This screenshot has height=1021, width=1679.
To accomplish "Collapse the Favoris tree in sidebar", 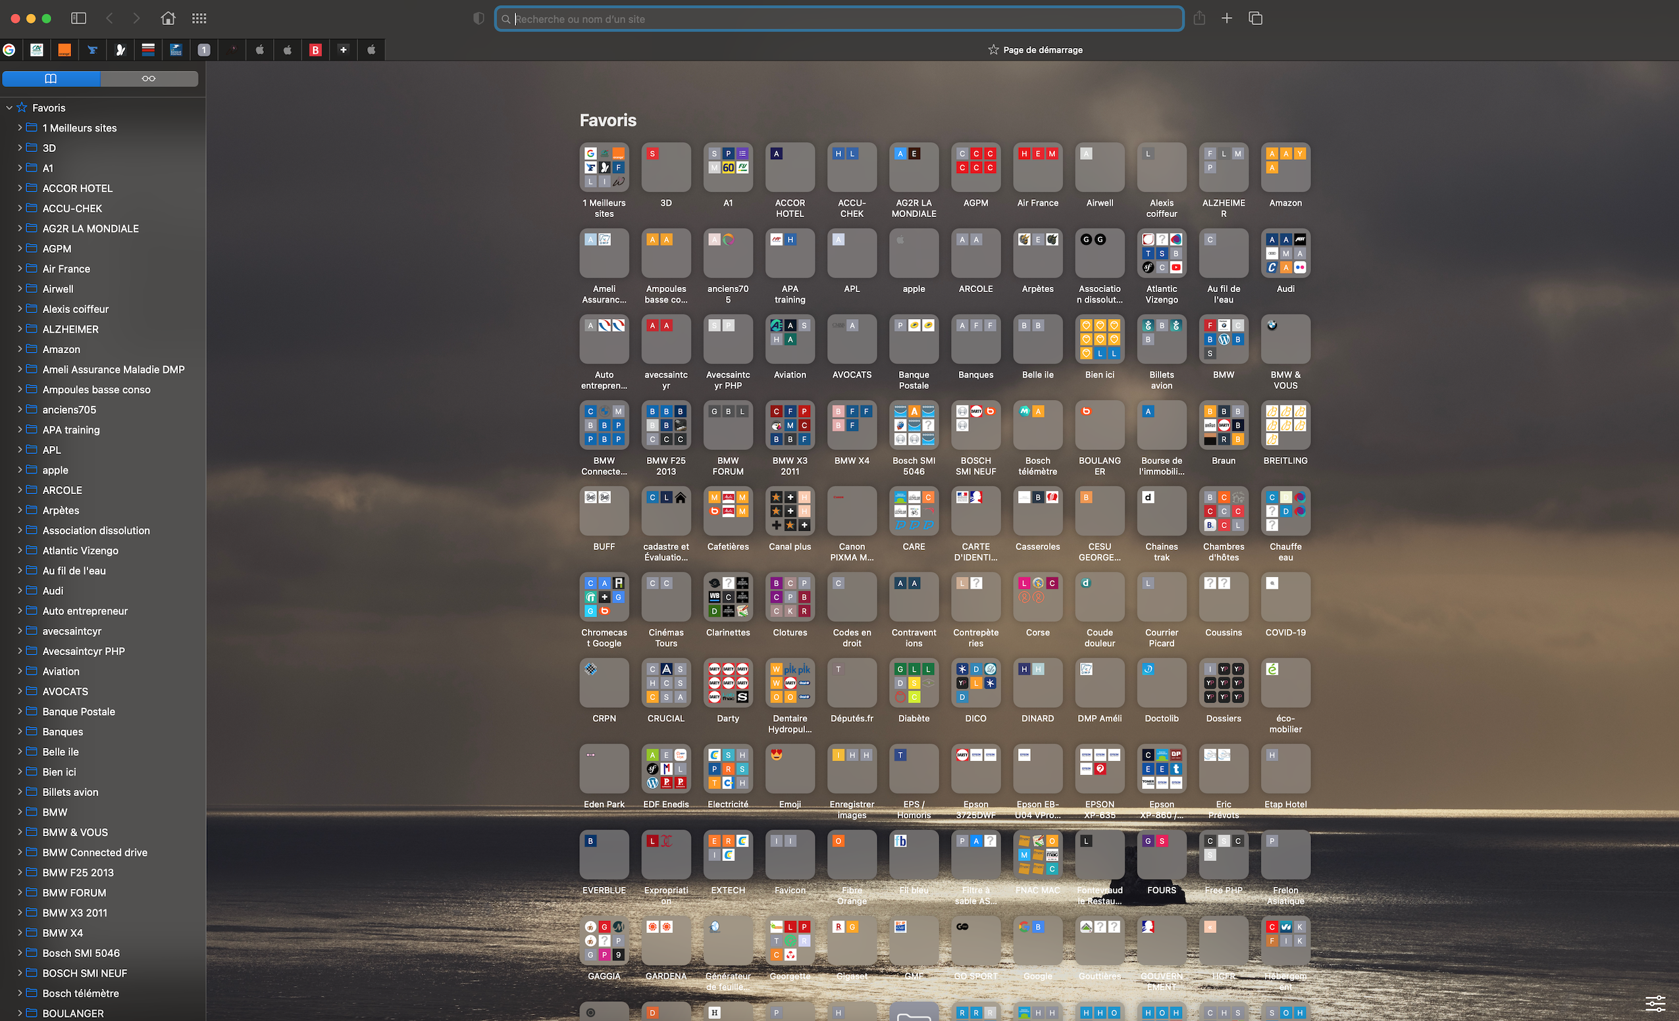I will [9, 108].
